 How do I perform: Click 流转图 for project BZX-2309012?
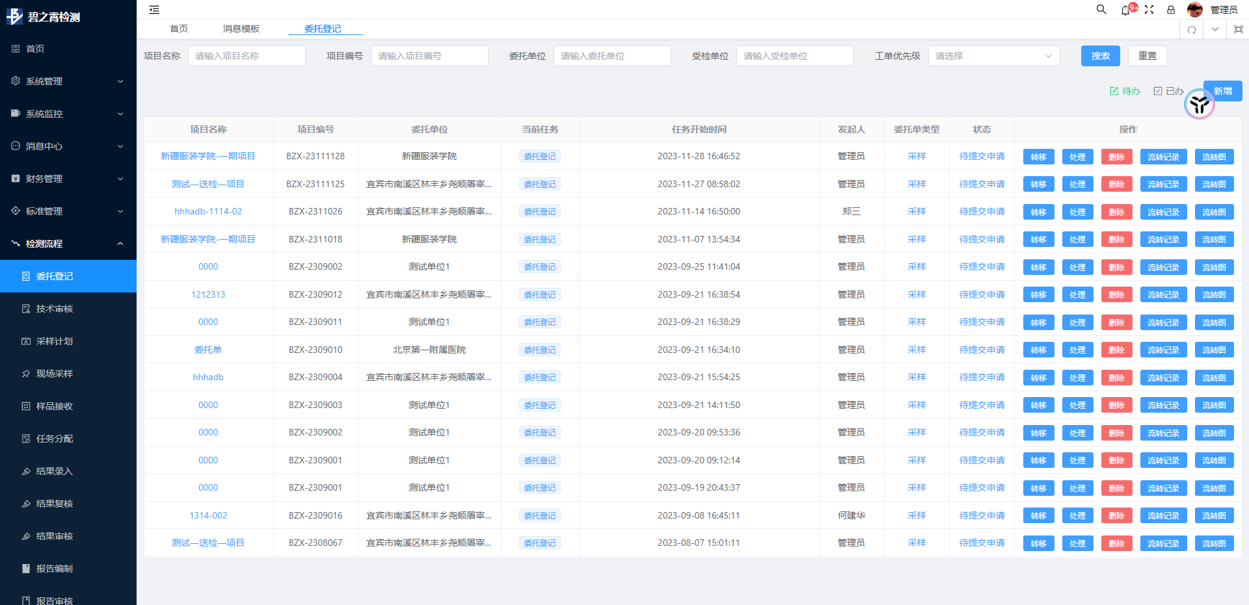[x=1215, y=294]
